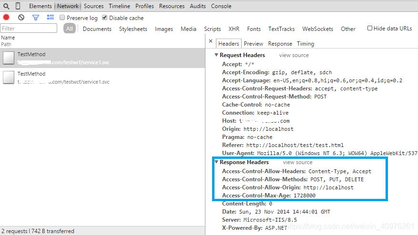Open the Timing detail tab

pos(306,44)
